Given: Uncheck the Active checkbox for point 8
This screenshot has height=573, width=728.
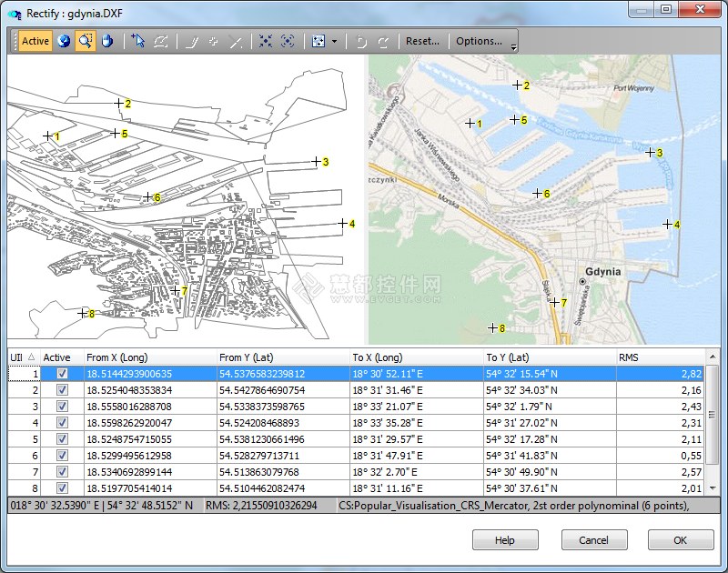Looking at the screenshot, I should click(x=62, y=488).
